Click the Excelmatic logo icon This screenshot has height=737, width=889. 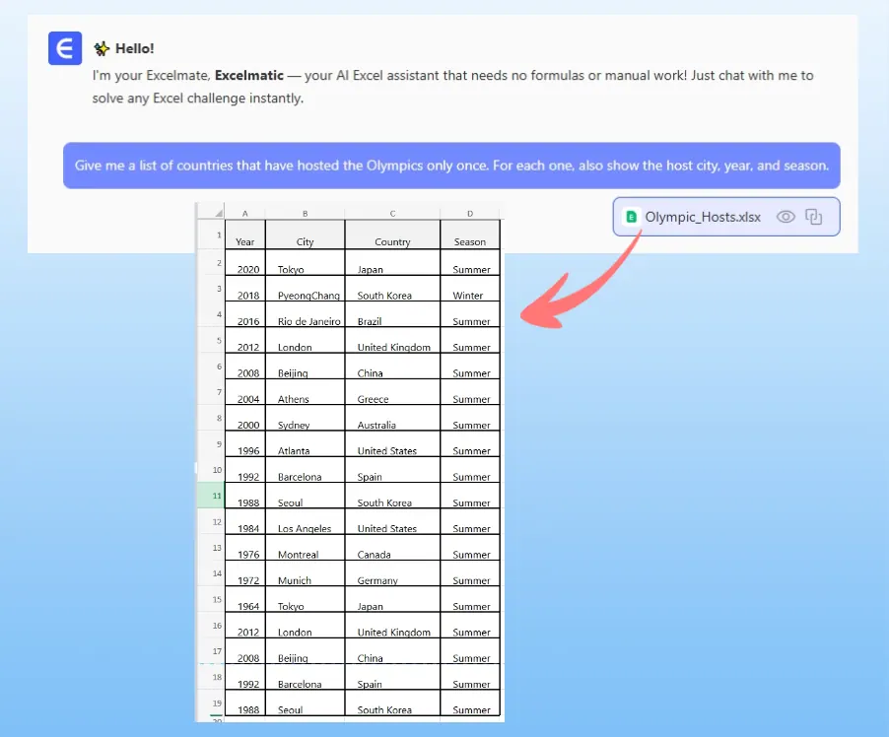(x=65, y=48)
